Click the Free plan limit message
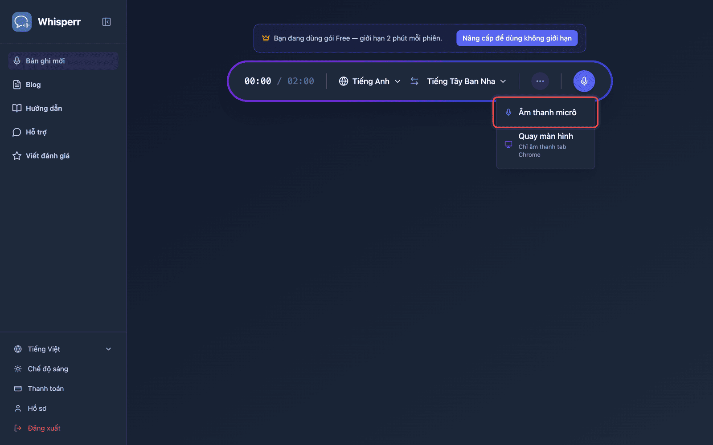 point(358,38)
